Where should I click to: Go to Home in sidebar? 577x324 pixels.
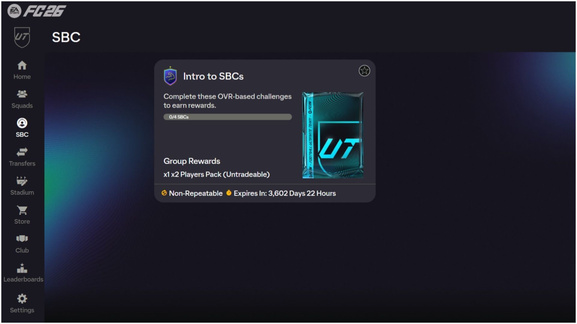click(22, 70)
